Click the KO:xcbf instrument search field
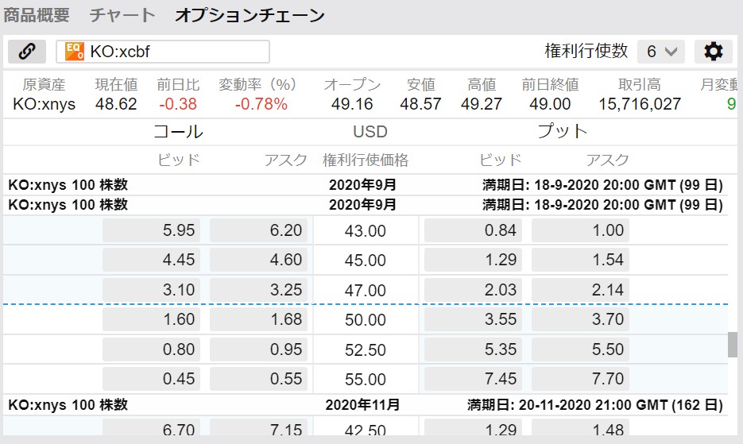Screen dimensions: 743x444 163,51
